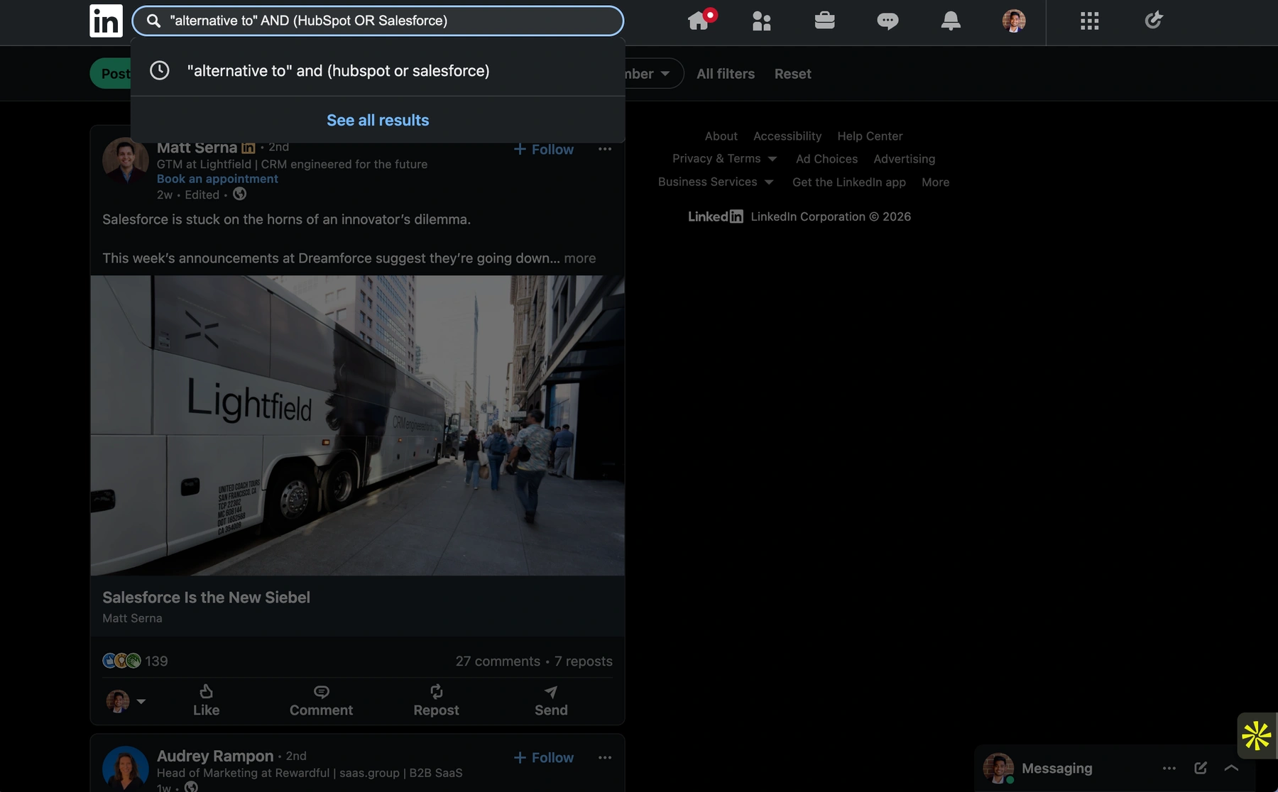The height and width of the screenshot is (792, 1278).
Task: Open Messaging panel options three-dot icon
Action: tap(1169, 768)
